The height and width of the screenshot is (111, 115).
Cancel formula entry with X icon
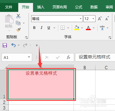[x=47, y=57]
